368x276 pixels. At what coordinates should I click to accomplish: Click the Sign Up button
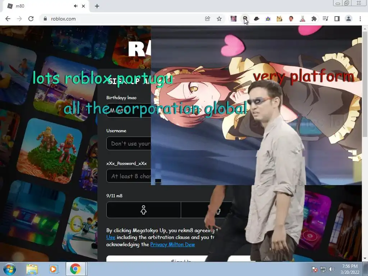181,259
